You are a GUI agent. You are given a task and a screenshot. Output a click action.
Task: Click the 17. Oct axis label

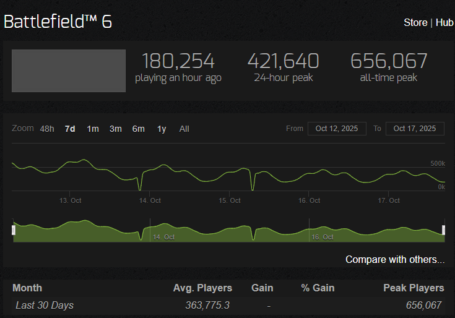389,200
